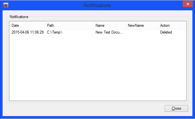Click the New Text Docu... name cell

[x=109, y=32]
